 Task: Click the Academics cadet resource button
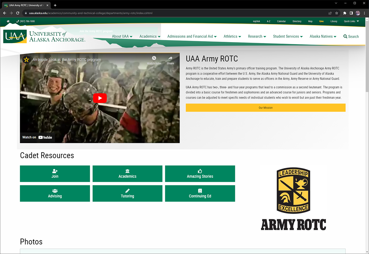tap(127, 174)
